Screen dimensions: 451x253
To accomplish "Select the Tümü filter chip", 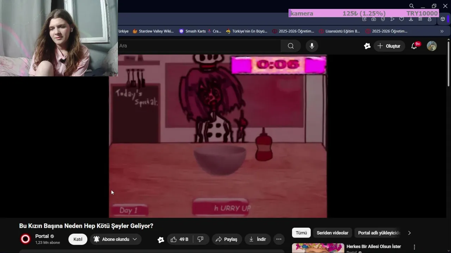I will [x=301, y=233].
